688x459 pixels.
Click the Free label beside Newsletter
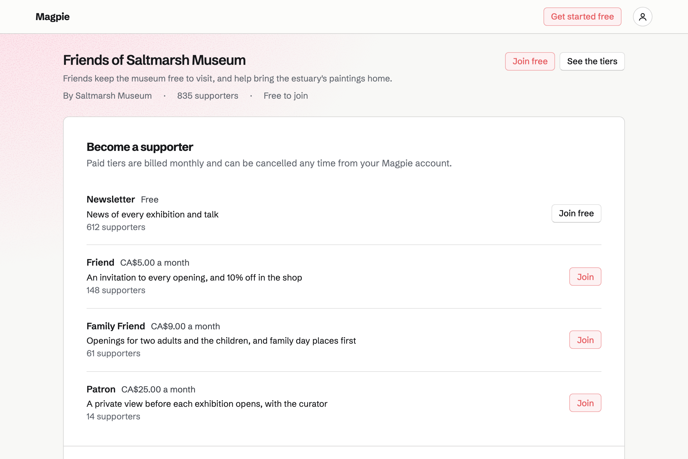coord(149,200)
